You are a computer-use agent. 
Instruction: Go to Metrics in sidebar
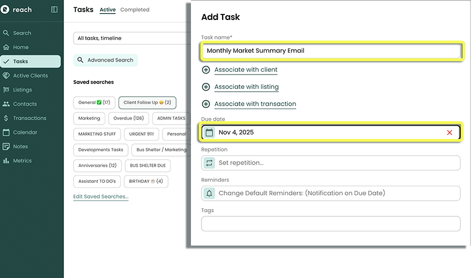tap(22, 161)
